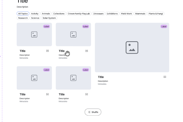The image size is (183, 122).
Task: Click the Title of the large card
Action: point(101,77)
